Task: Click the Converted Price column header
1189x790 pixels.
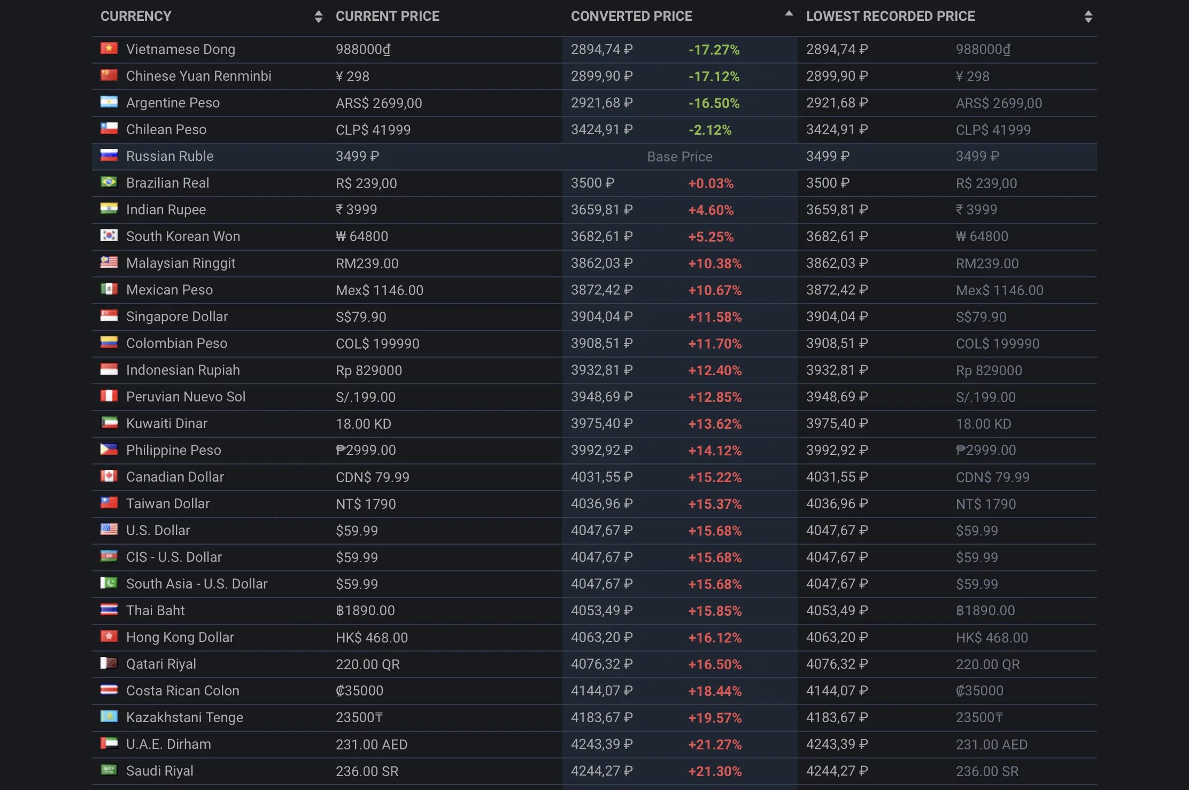Action: click(631, 16)
